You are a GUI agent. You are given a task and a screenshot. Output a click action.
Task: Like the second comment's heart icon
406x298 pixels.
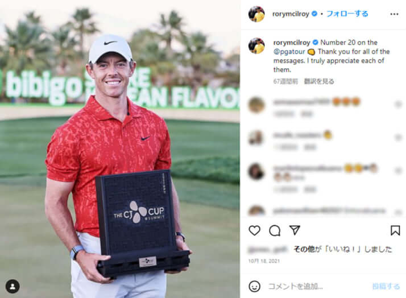click(398, 138)
